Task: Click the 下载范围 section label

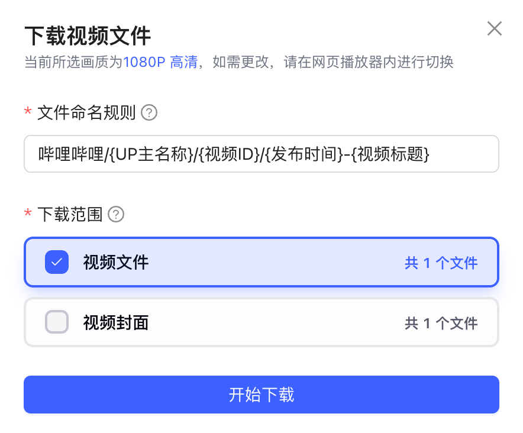Action: (70, 214)
